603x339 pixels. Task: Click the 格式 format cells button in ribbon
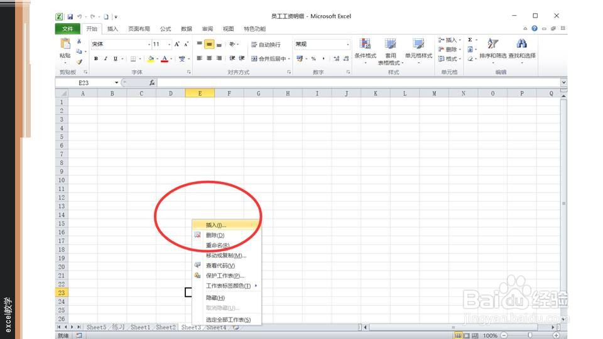(x=448, y=59)
